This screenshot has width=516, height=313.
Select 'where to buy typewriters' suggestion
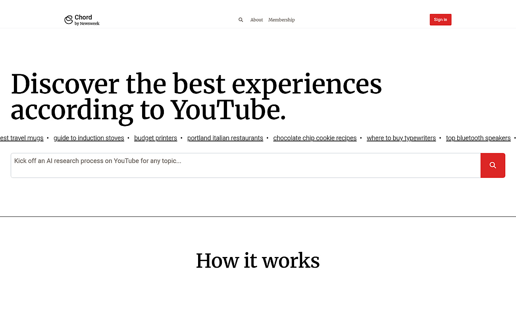(401, 138)
